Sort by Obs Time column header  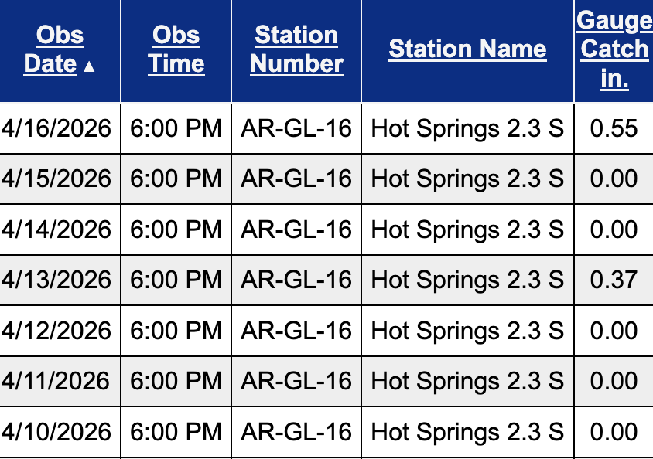click(176, 49)
